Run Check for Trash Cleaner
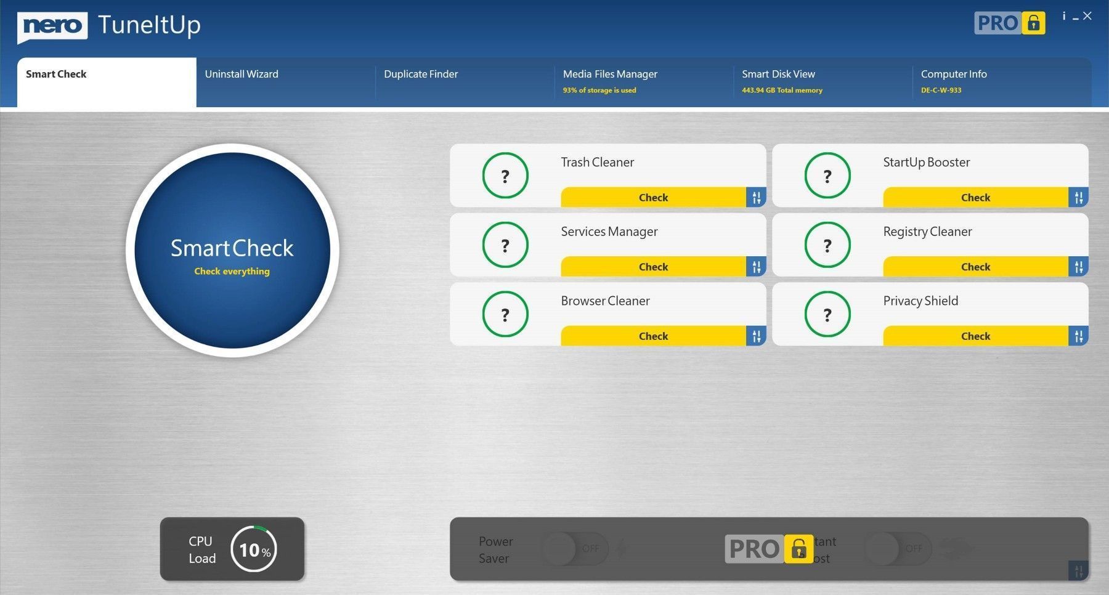This screenshot has width=1109, height=595. pyautogui.click(x=654, y=197)
